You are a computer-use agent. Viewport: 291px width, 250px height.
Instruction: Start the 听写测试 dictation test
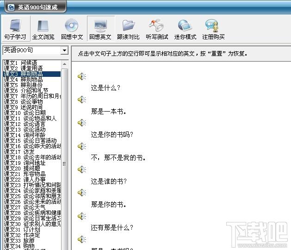tap(157, 29)
